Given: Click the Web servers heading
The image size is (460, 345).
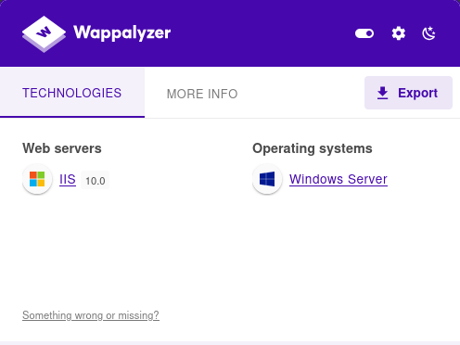Looking at the screenshot, I should tap(62, 148).
